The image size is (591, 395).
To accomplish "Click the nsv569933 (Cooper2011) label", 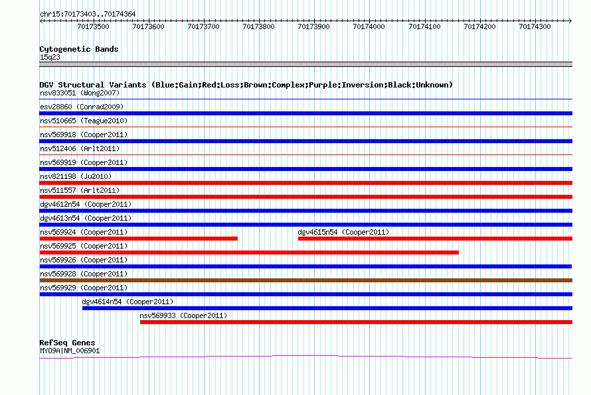I will point(183,315).
